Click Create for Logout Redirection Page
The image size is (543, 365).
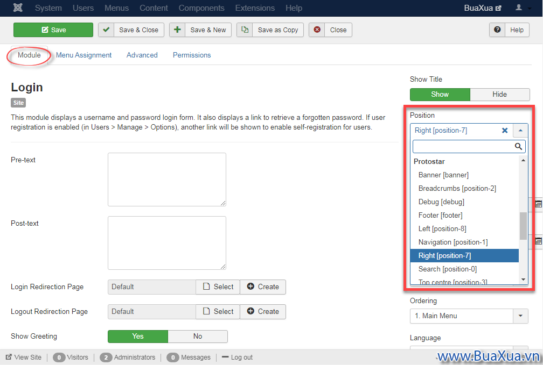coord(263,311)
